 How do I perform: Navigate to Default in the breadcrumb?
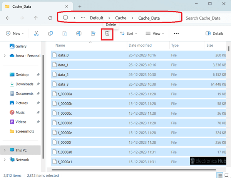97,18
